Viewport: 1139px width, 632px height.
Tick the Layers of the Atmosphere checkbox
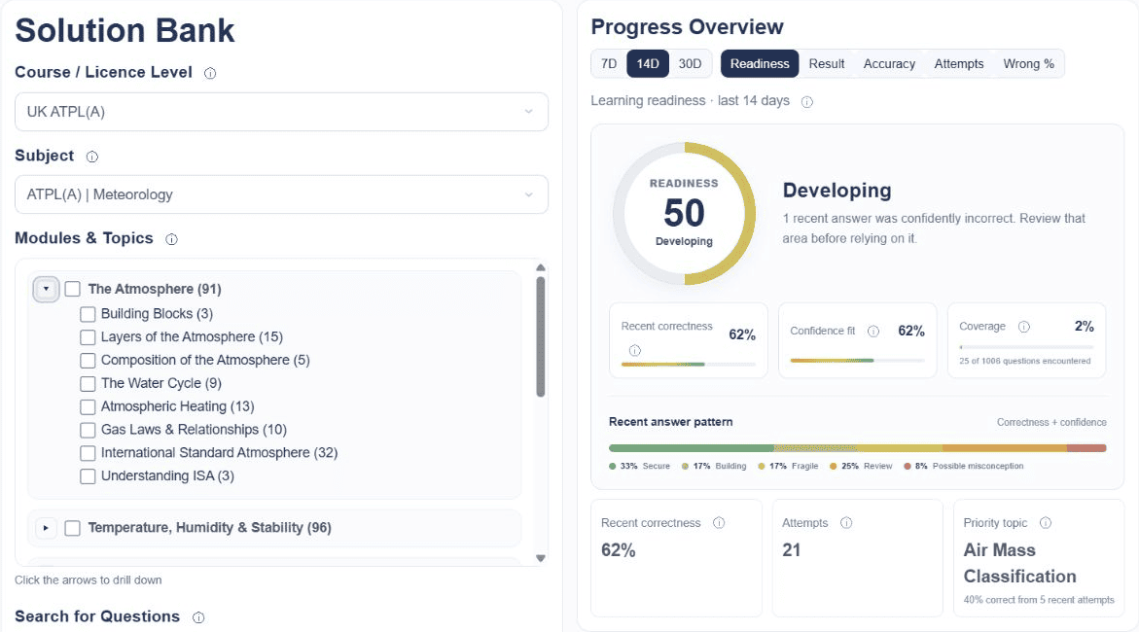[88, 337]
